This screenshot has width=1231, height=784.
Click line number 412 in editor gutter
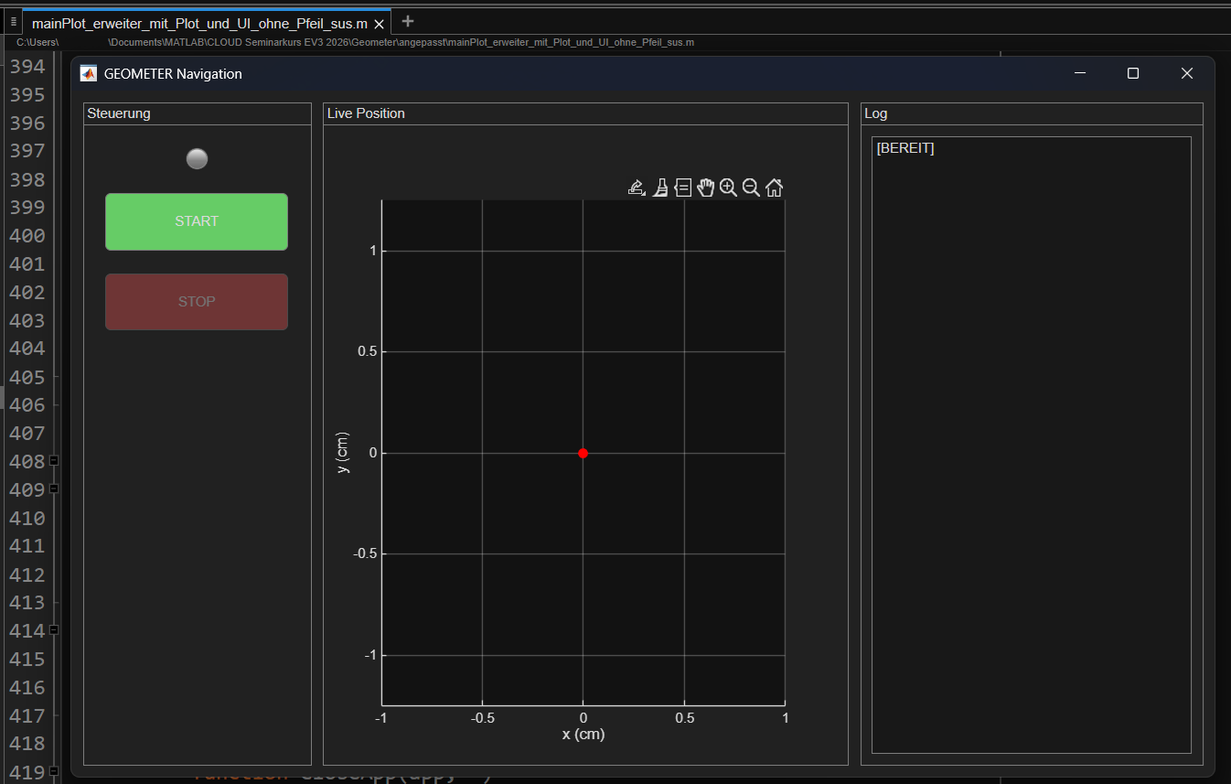[x=27, y=575]
